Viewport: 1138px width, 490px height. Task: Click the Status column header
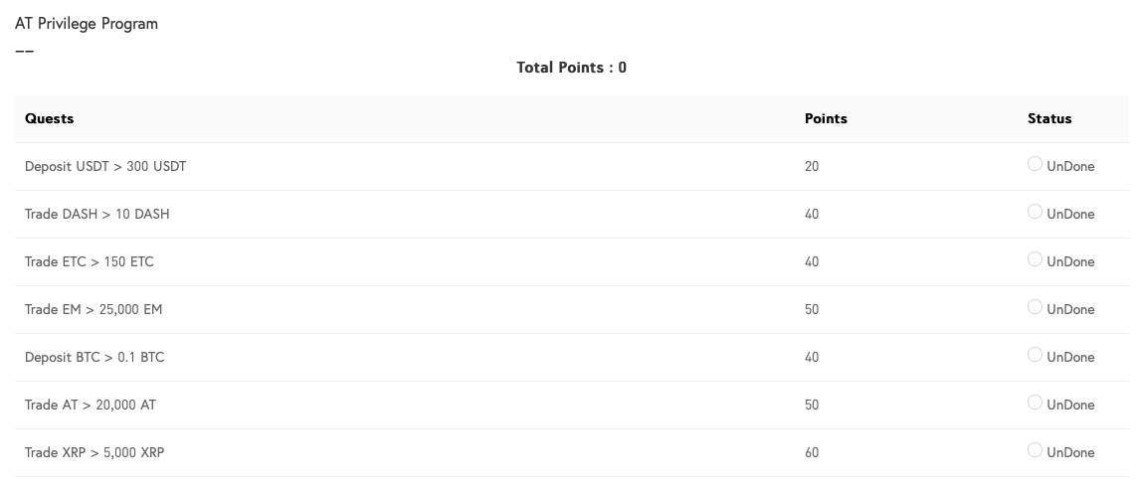(x=1049, y=119)
